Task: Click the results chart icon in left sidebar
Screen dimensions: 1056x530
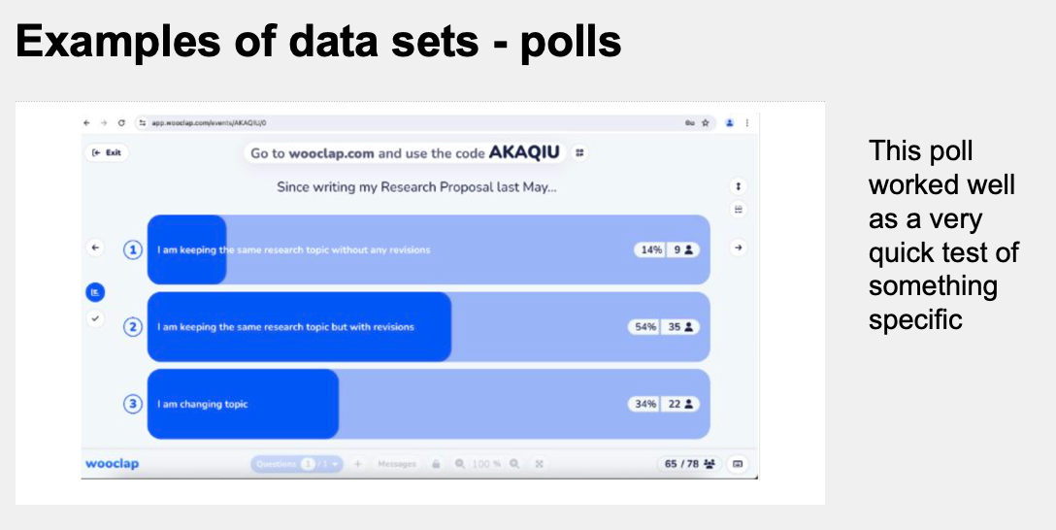Action: (95, 292)
